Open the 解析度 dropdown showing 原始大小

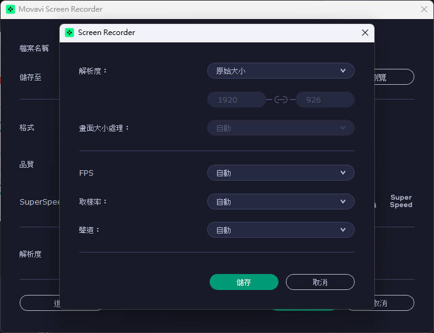pyautogui.click(x=281, y=71)
